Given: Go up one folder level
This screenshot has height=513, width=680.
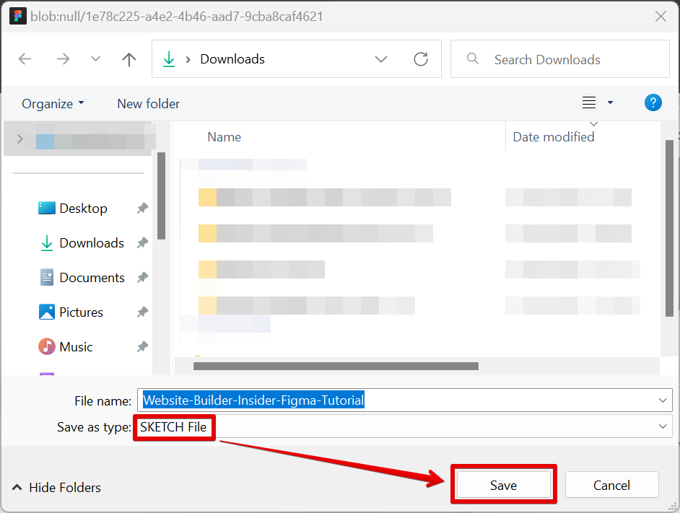Looking at the screenshot, I should coord(129,59).
